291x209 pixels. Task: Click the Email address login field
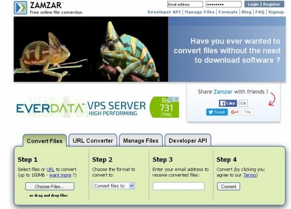185,4
